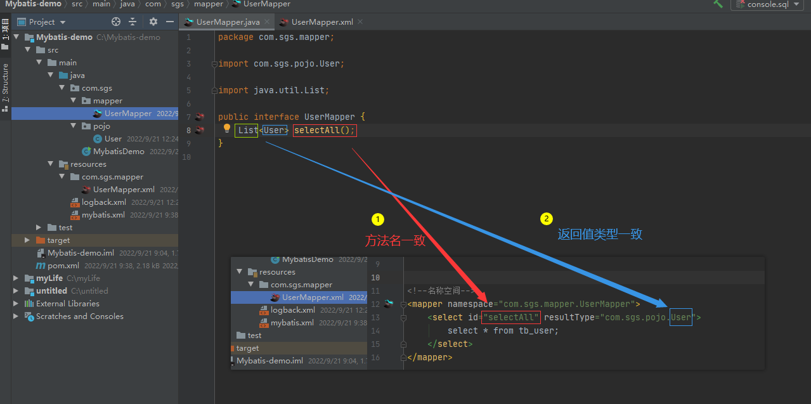Click selectAll method name in editor

[317, 130]
